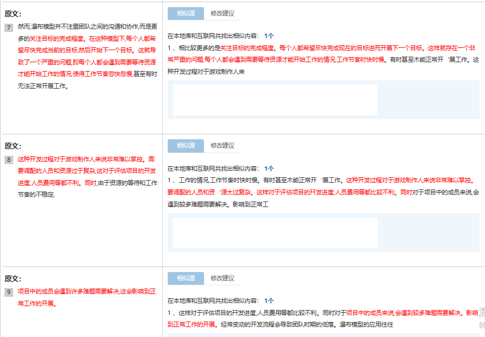485x337 pixels.
Task: Select 相似源 tab for paragraph 9
Action: tap(186, 279)
